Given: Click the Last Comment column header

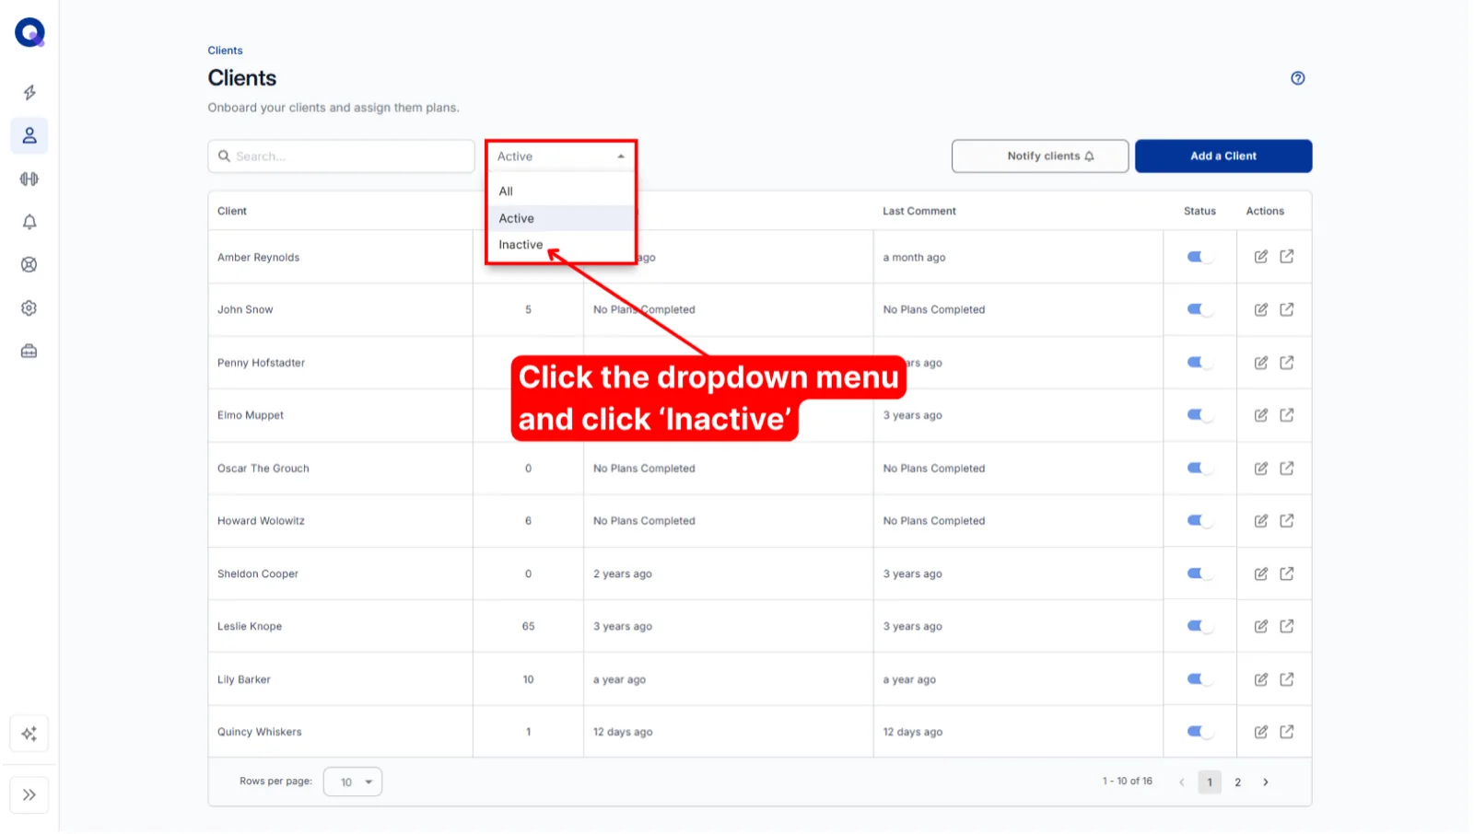Looking at the screenshot, I should [919, 211].
